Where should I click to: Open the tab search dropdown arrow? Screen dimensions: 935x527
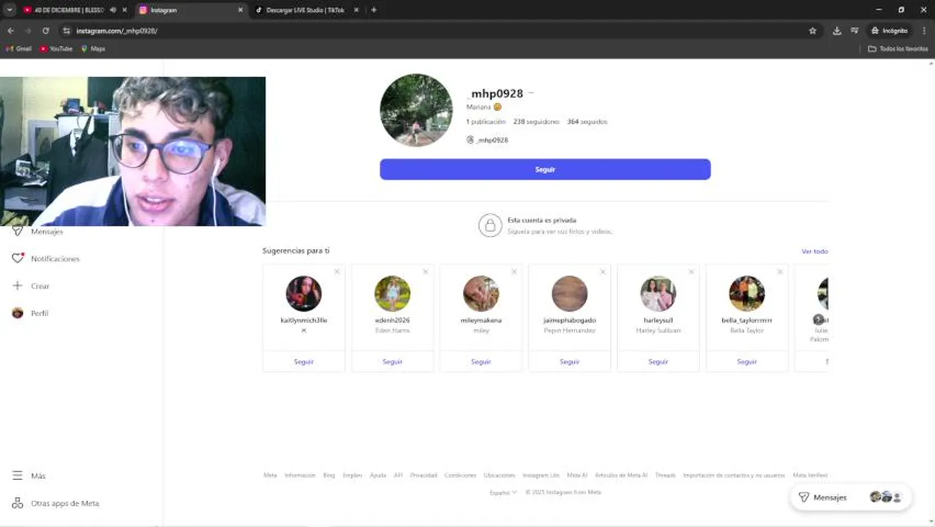click(x=10, y=10)
